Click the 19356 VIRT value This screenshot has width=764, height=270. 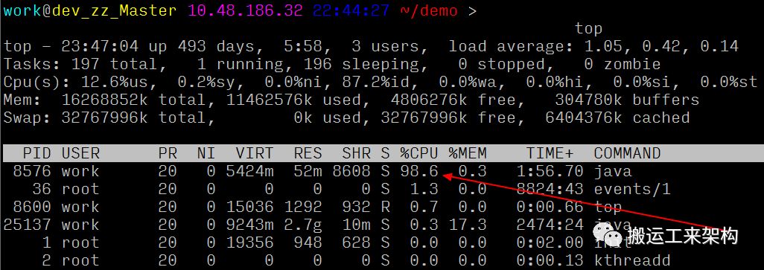pyautogui.click(x=249, y=242)
